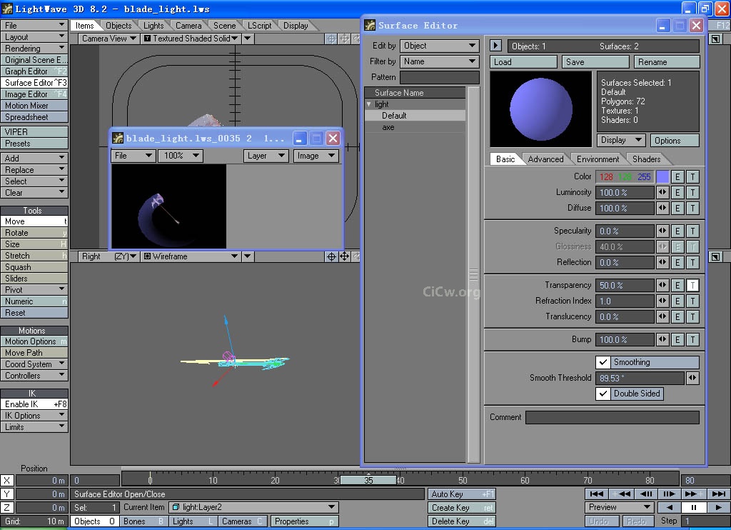731x530 pixels.
Task: Click the T texture button for Color
Action: [692, 177]
